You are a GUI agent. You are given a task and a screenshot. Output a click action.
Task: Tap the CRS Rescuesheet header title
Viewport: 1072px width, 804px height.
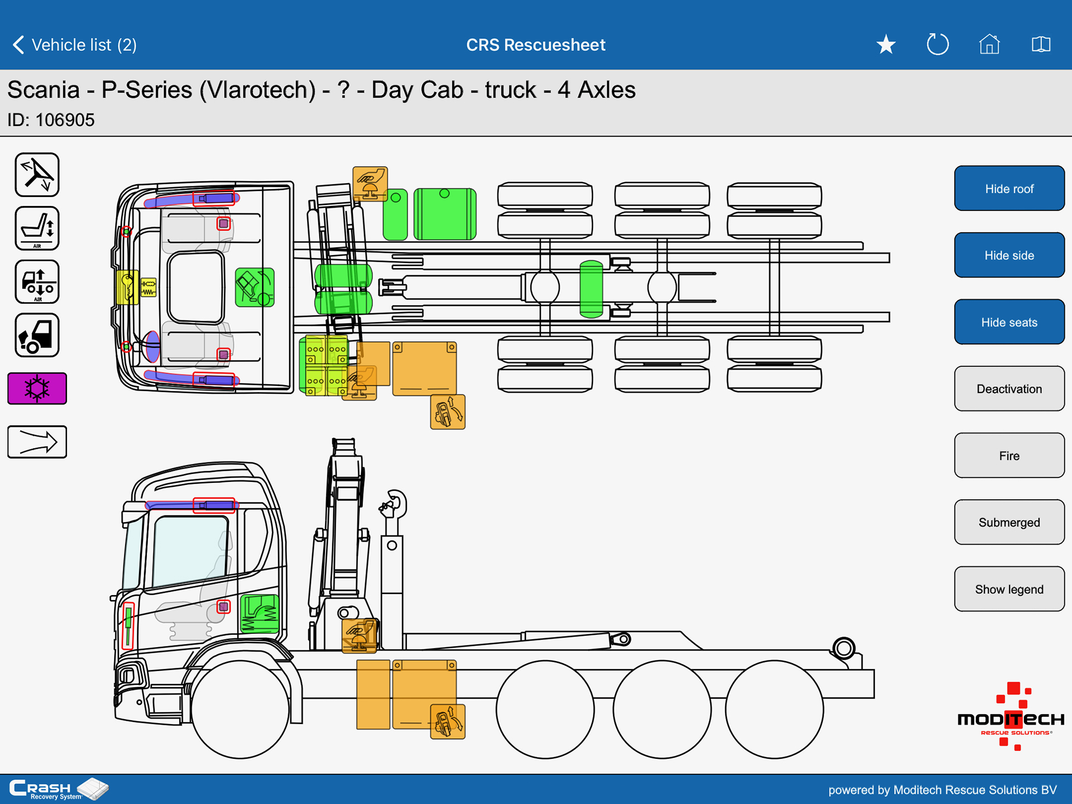[x=535, y=45]
